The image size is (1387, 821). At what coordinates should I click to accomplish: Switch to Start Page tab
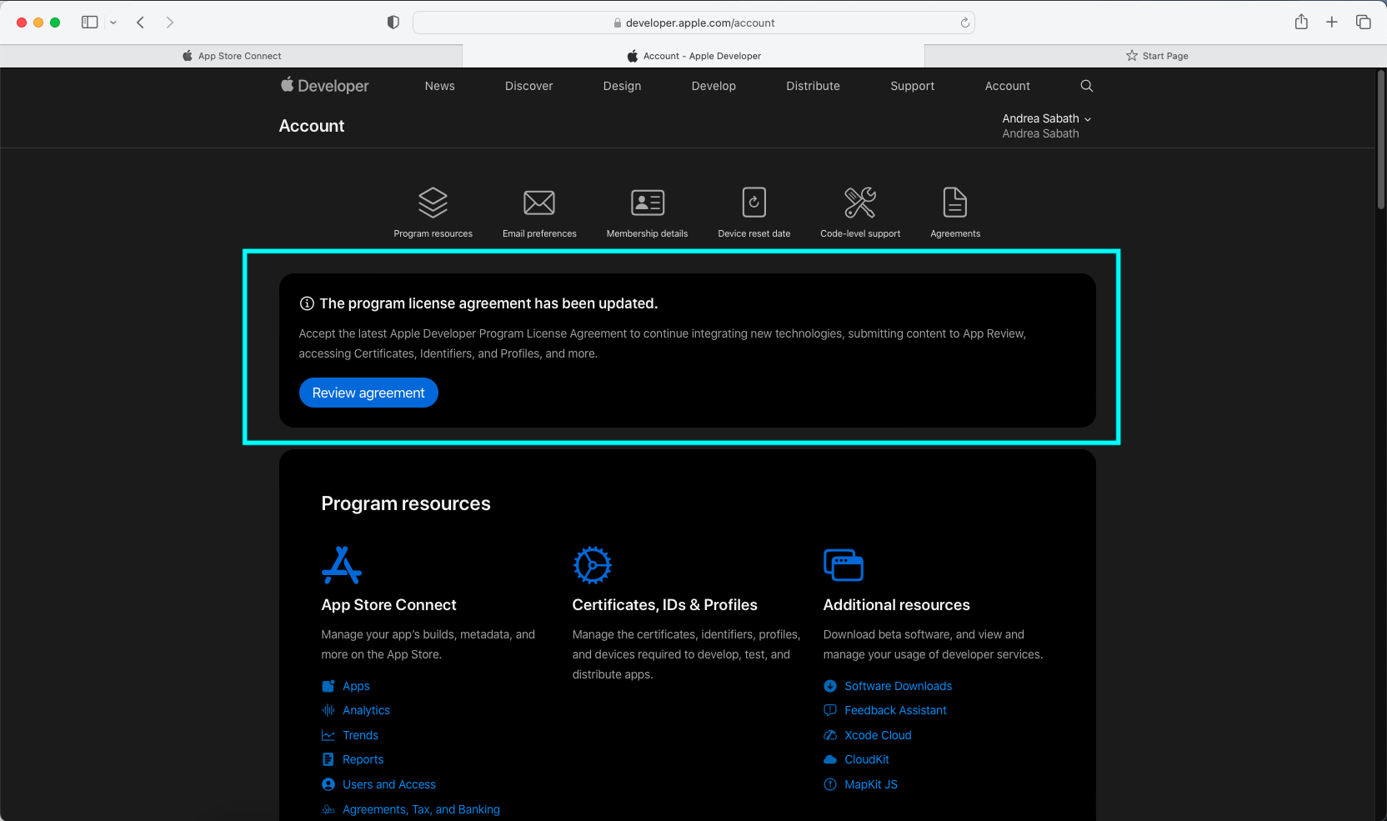[1156, 56]
